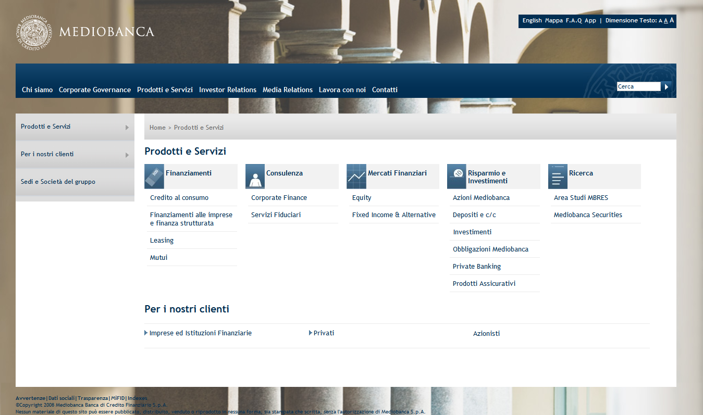Expand the Privati client section
703x415 pixels.
[323, 333]
